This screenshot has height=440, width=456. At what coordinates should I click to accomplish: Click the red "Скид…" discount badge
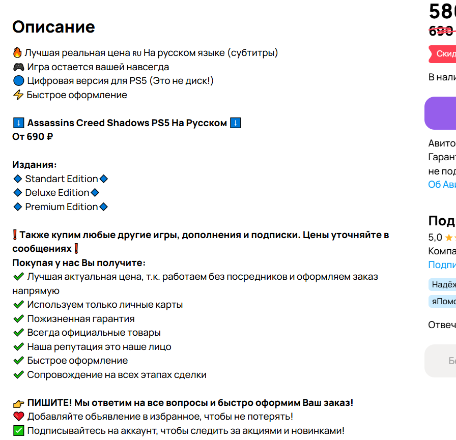(x=443, y=54)
